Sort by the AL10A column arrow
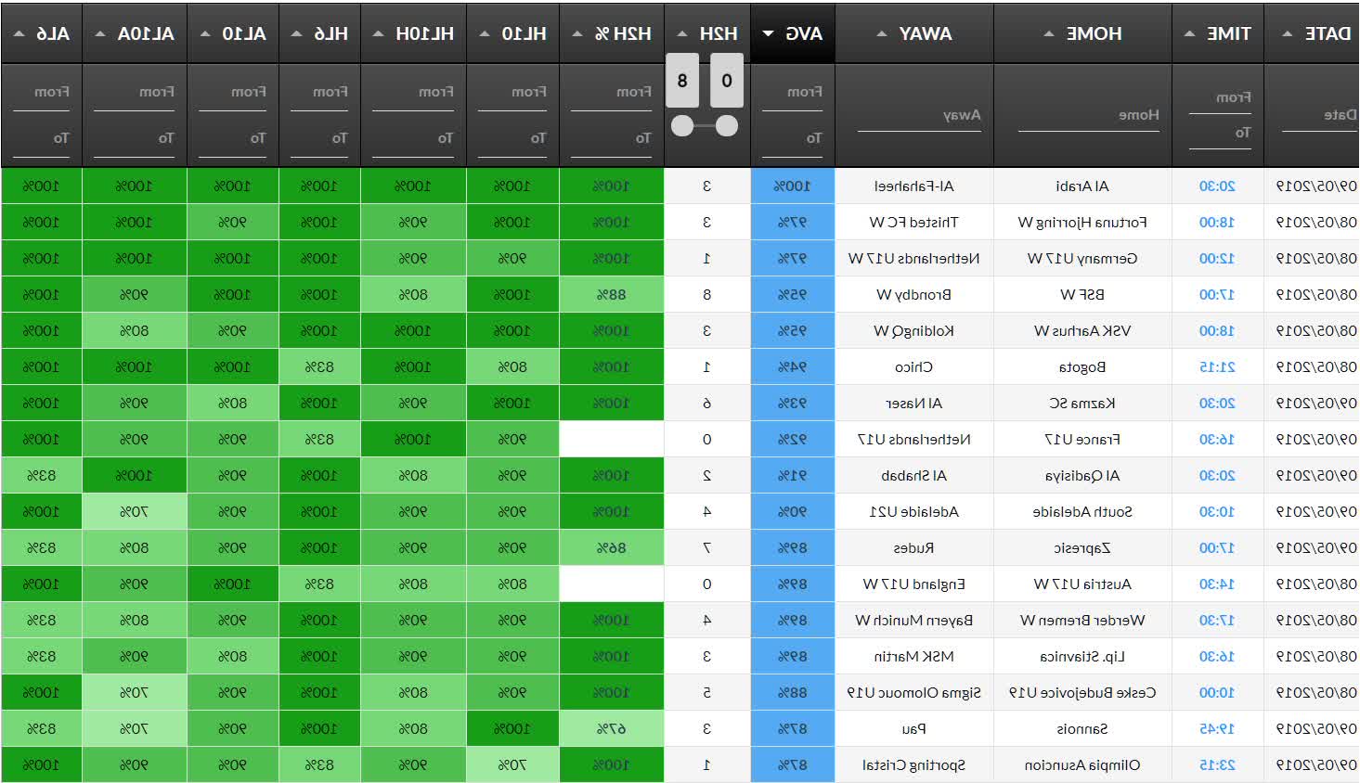 pyautogui.click(x=99, y=34)
